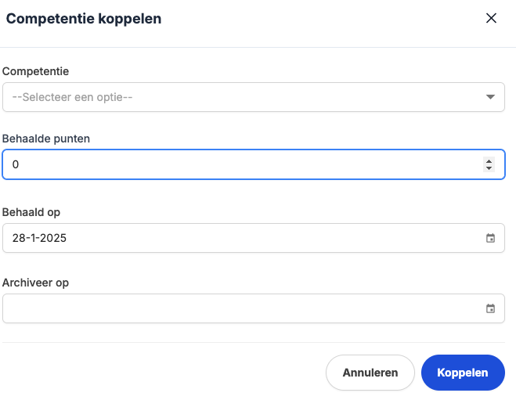Image resolution: width=516 pixels, height=400 pixels.
Task: Increase Behaalde punten with the up arrow
Action: pos(489,160)
